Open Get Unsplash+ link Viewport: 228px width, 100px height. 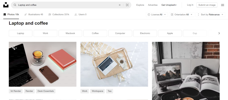[169, 5]
